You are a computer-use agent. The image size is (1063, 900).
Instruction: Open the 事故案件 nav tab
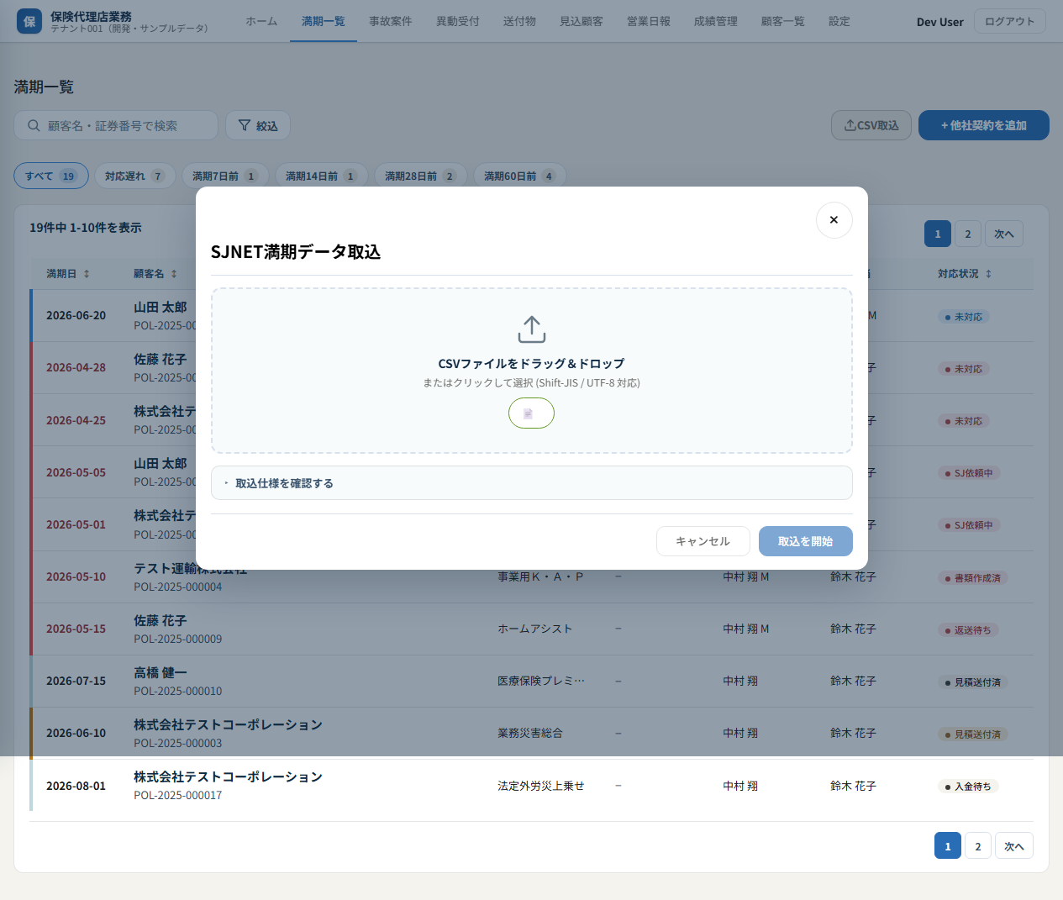tap(391, 21)
